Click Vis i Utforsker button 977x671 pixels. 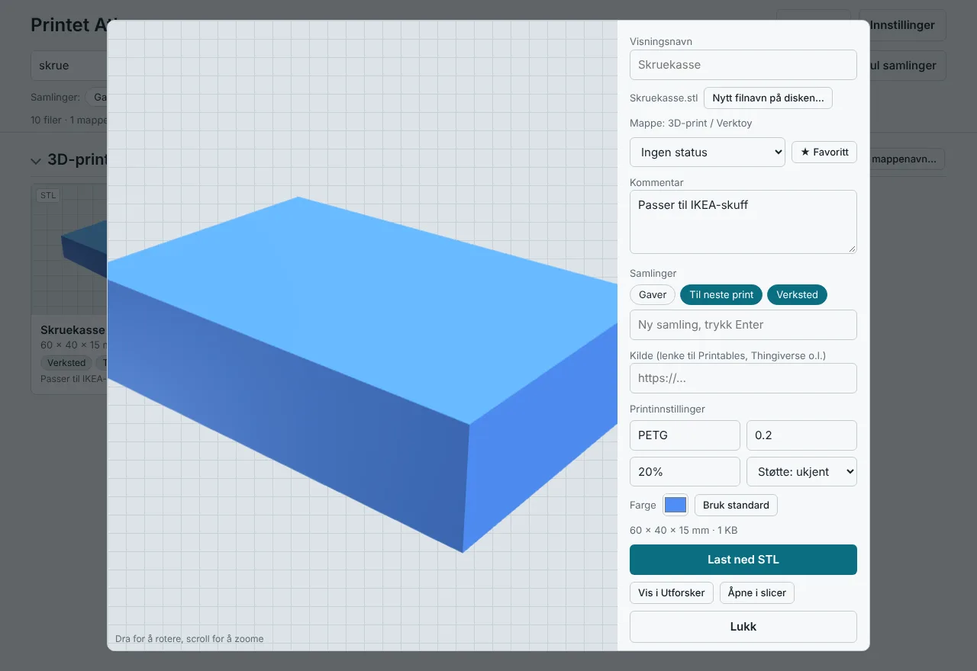[x=672, y=592]
